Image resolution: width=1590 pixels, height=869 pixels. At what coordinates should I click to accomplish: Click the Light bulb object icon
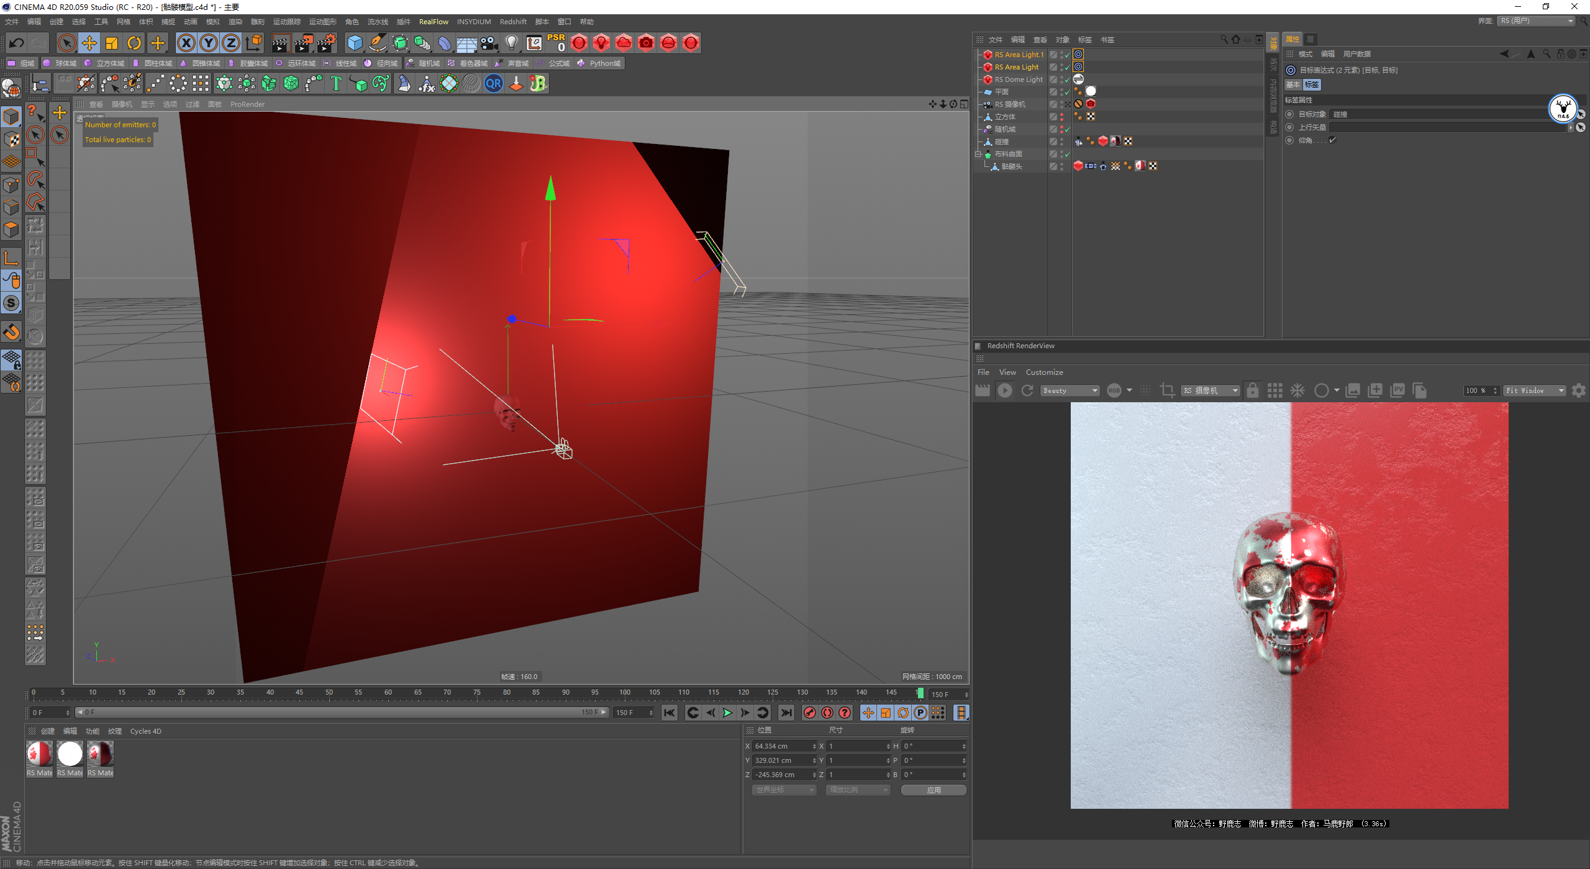coord(511,43)
